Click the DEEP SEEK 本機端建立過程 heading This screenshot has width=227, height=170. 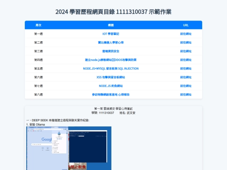[58, 120]
